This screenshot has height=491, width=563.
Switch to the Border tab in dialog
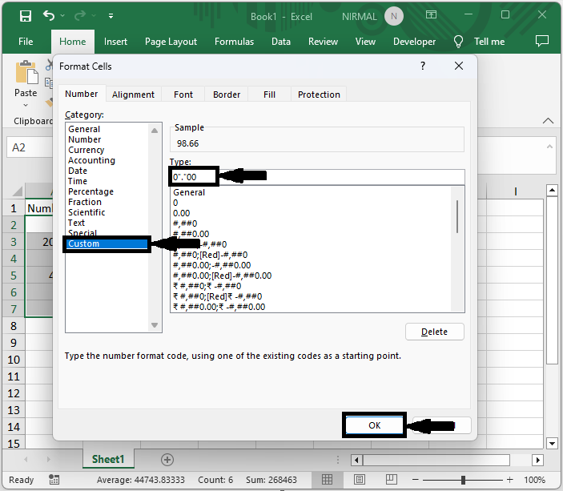(x=227, y=95)
